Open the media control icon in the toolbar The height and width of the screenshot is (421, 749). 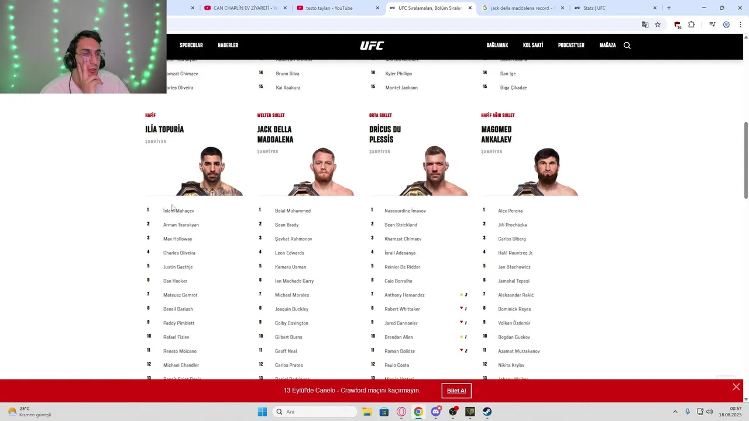click(x=712, y=25)
